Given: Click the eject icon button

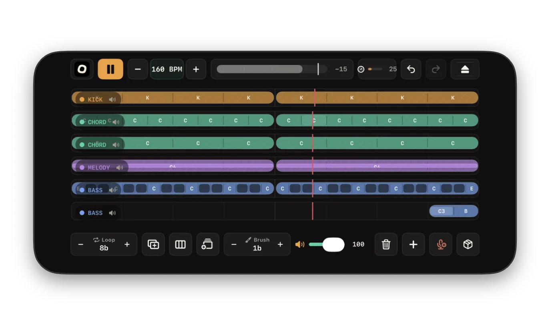Looking at the screenshot, I should (465, 69).
